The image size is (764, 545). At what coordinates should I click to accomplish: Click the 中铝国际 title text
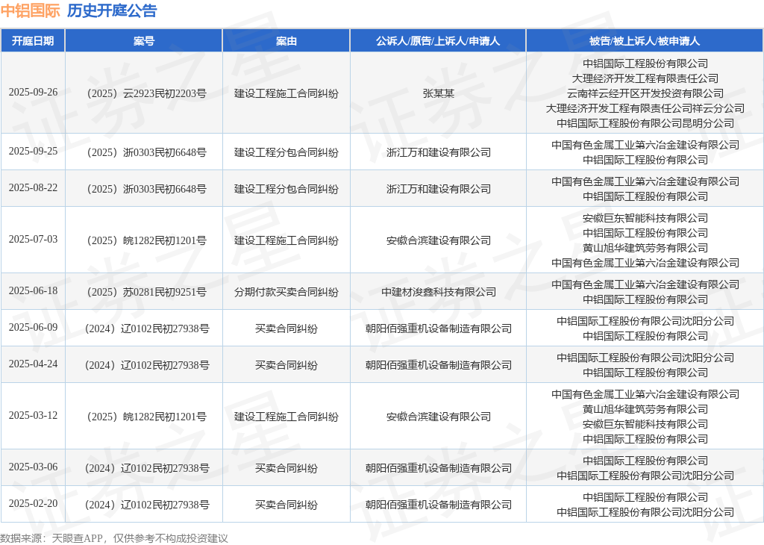(x=30, y=10)
